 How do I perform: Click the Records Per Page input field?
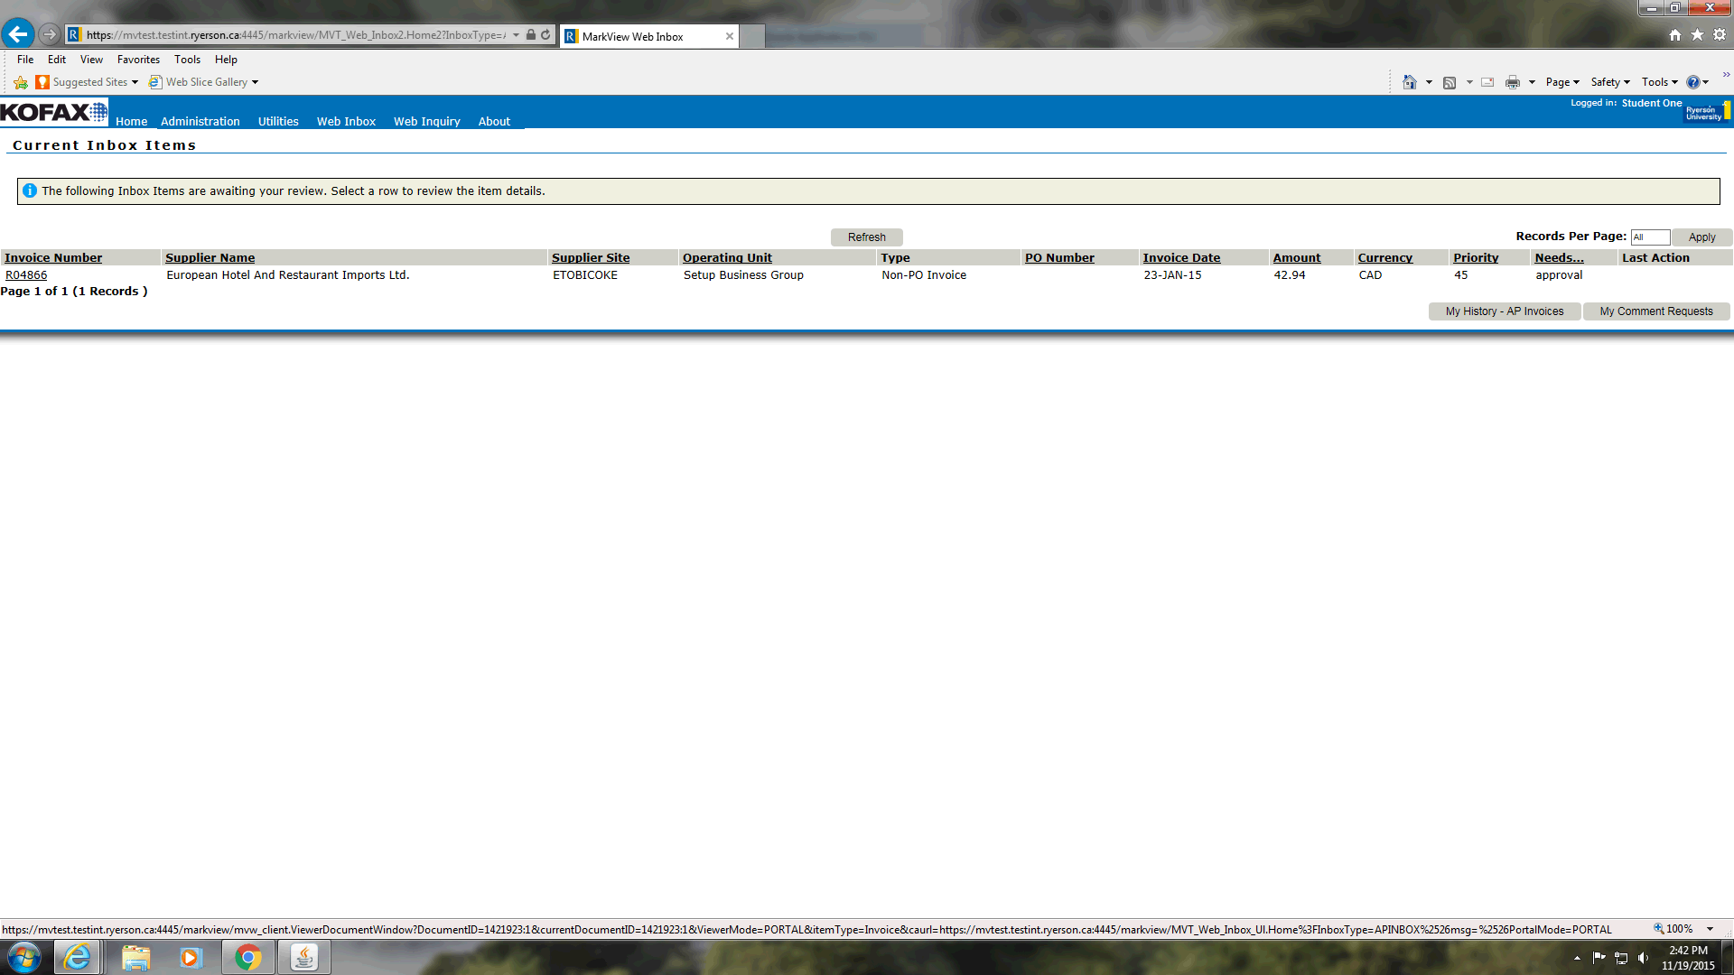pos(1649,237)
